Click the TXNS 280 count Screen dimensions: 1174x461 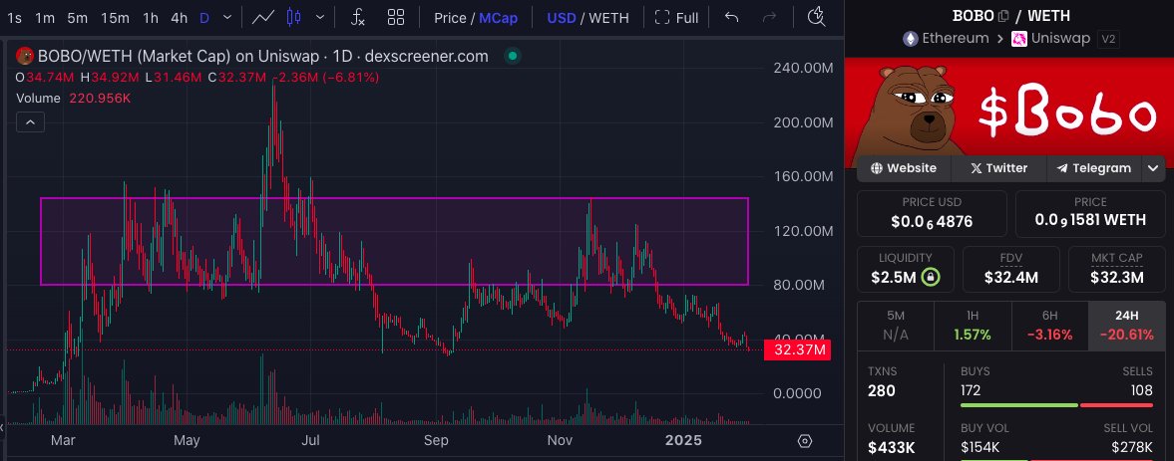[x=882, y=390]
